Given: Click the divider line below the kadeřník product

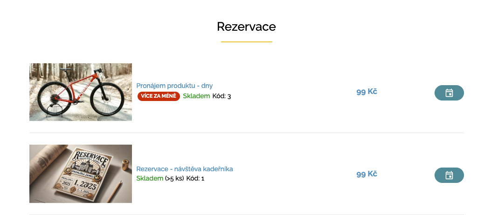Looking at the screenshot, I should click(x=246, y=214).
